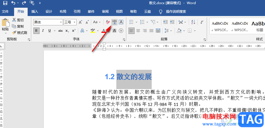Apply paragraph shading fill bucket
This screenshot has height=128, width=265.
[179, 31]
